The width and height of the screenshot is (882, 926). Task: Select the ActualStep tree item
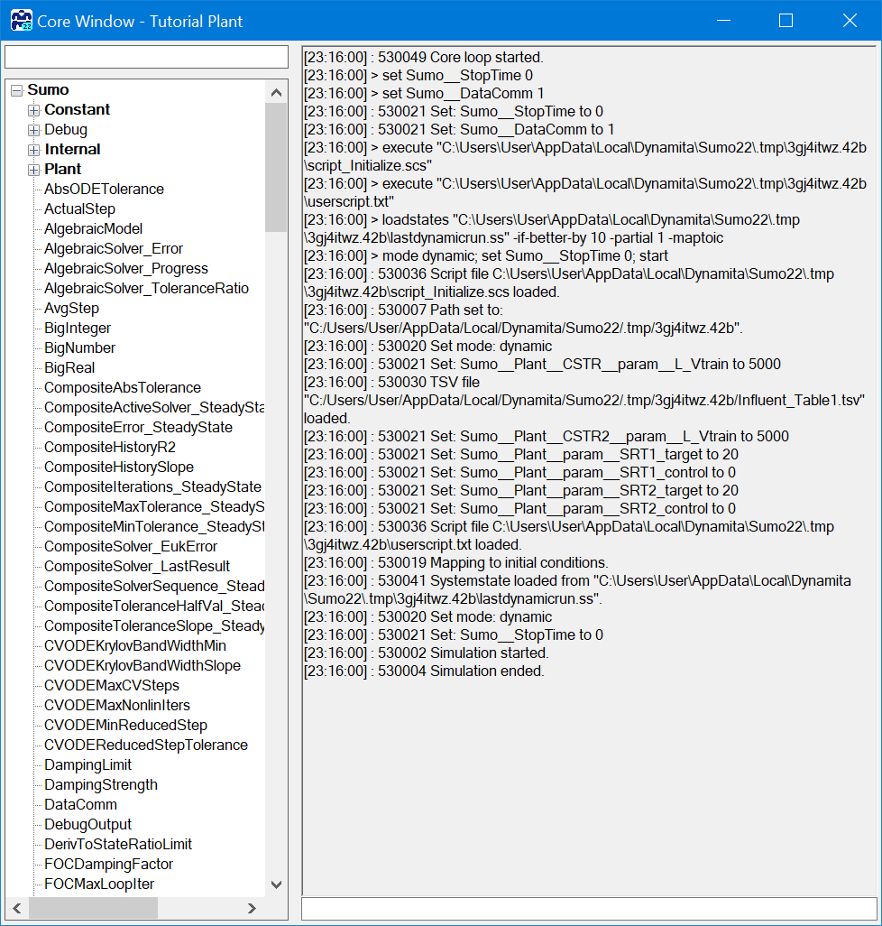click(x=79, y=209)
